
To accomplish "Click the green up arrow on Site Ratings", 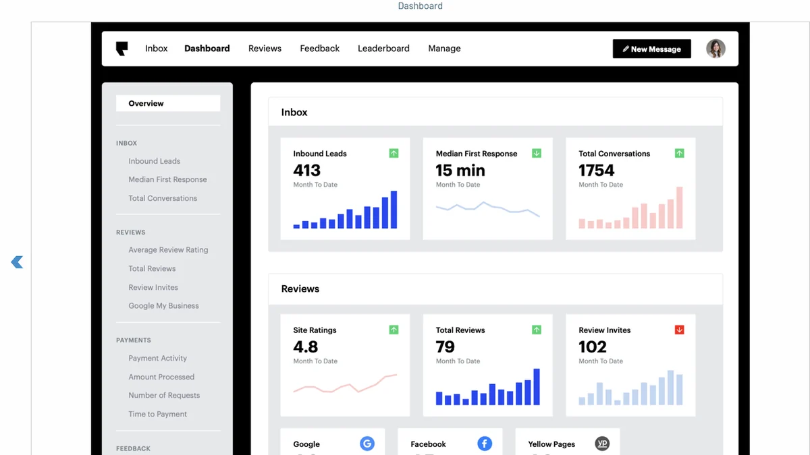I will point(394,330).
